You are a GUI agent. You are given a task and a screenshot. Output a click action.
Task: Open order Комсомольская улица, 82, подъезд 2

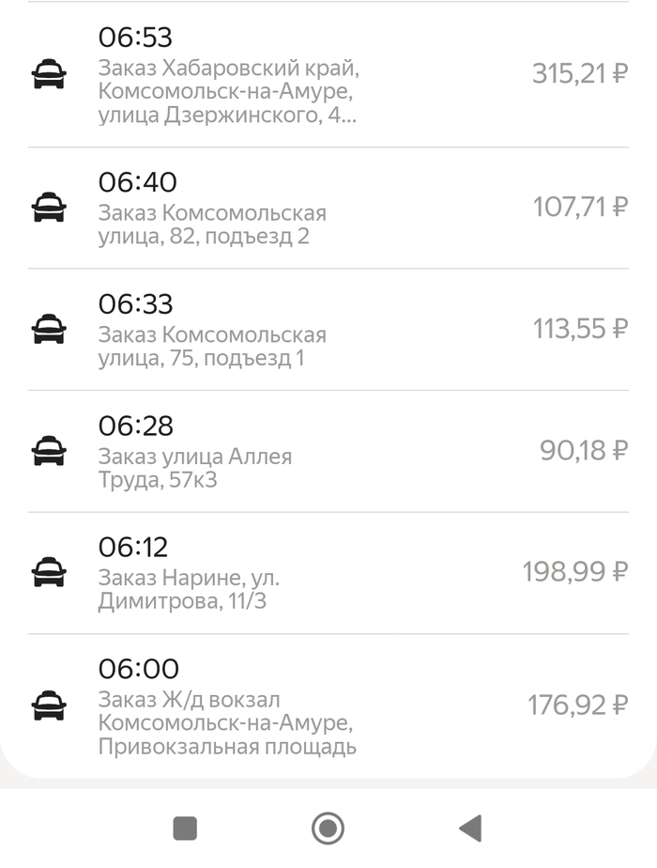(x=212, y=224)
